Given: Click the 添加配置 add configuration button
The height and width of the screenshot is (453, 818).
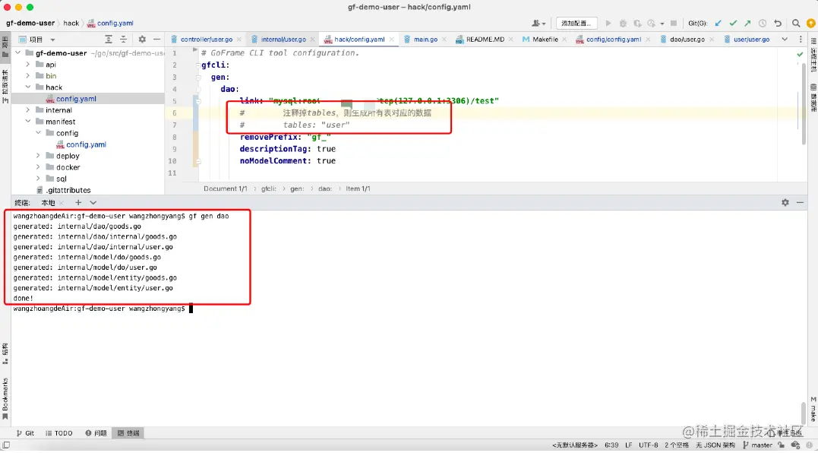Looking at the screenshot, I should click(576, 23).
